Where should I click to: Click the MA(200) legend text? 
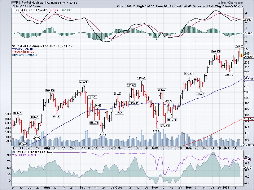(x=25, y=52)
